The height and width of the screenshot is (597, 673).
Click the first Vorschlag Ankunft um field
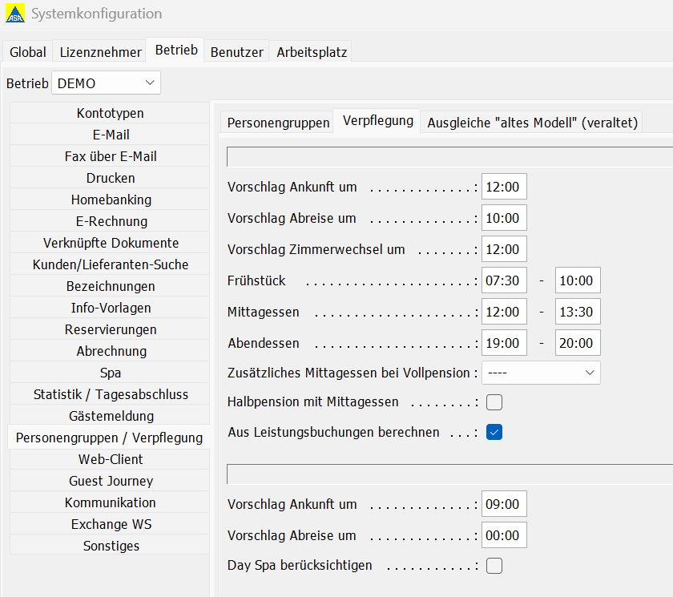504,187
